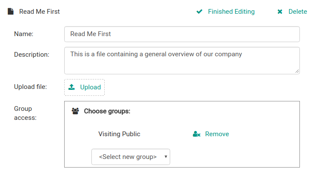Click the Read Me First page title
321x174 pixels.
coord(39,12)
